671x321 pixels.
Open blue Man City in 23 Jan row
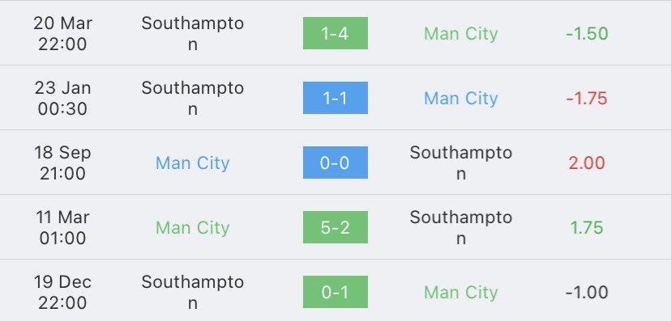point(461,99)
